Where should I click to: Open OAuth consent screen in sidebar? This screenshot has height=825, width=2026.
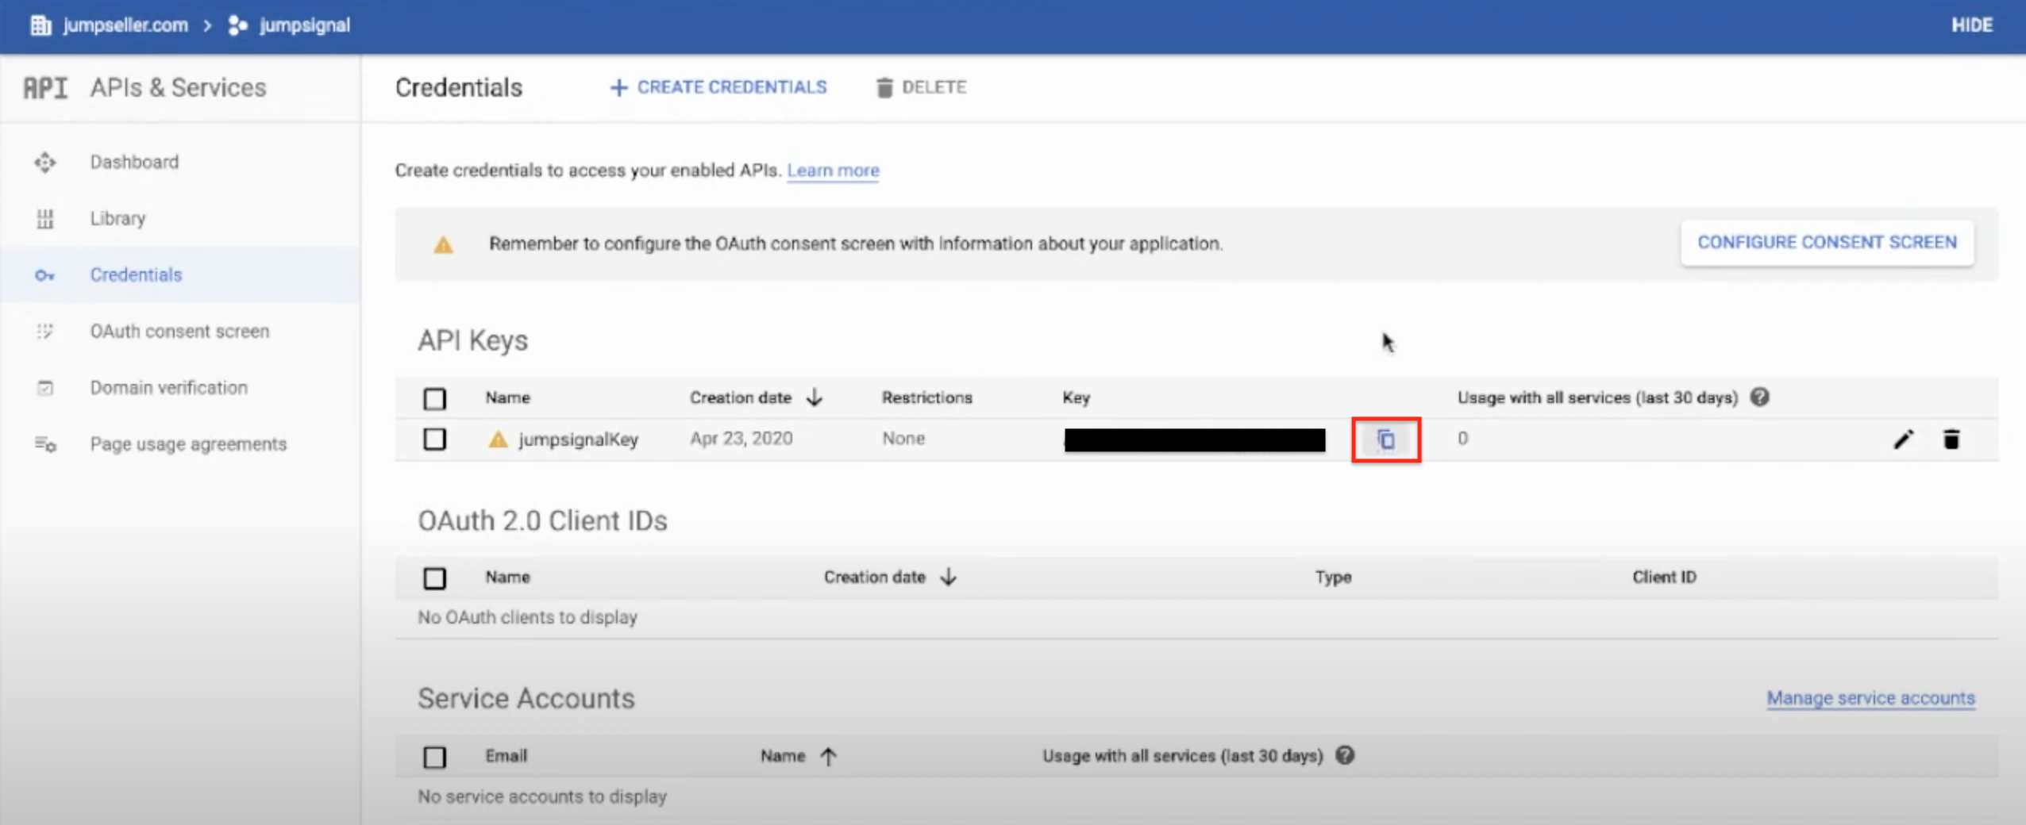(x=180, y=331)
